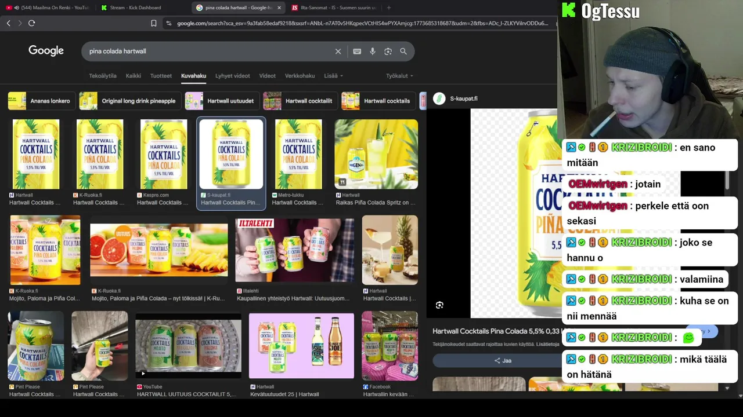Open the on-screen keyboard icon in search

[357, 52]
